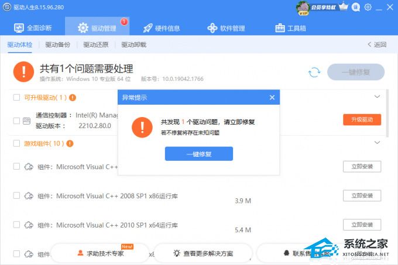
Task: Click 立即安装 for first Visual C++ component
Action: pyautogui.click(x=362, y=167)
